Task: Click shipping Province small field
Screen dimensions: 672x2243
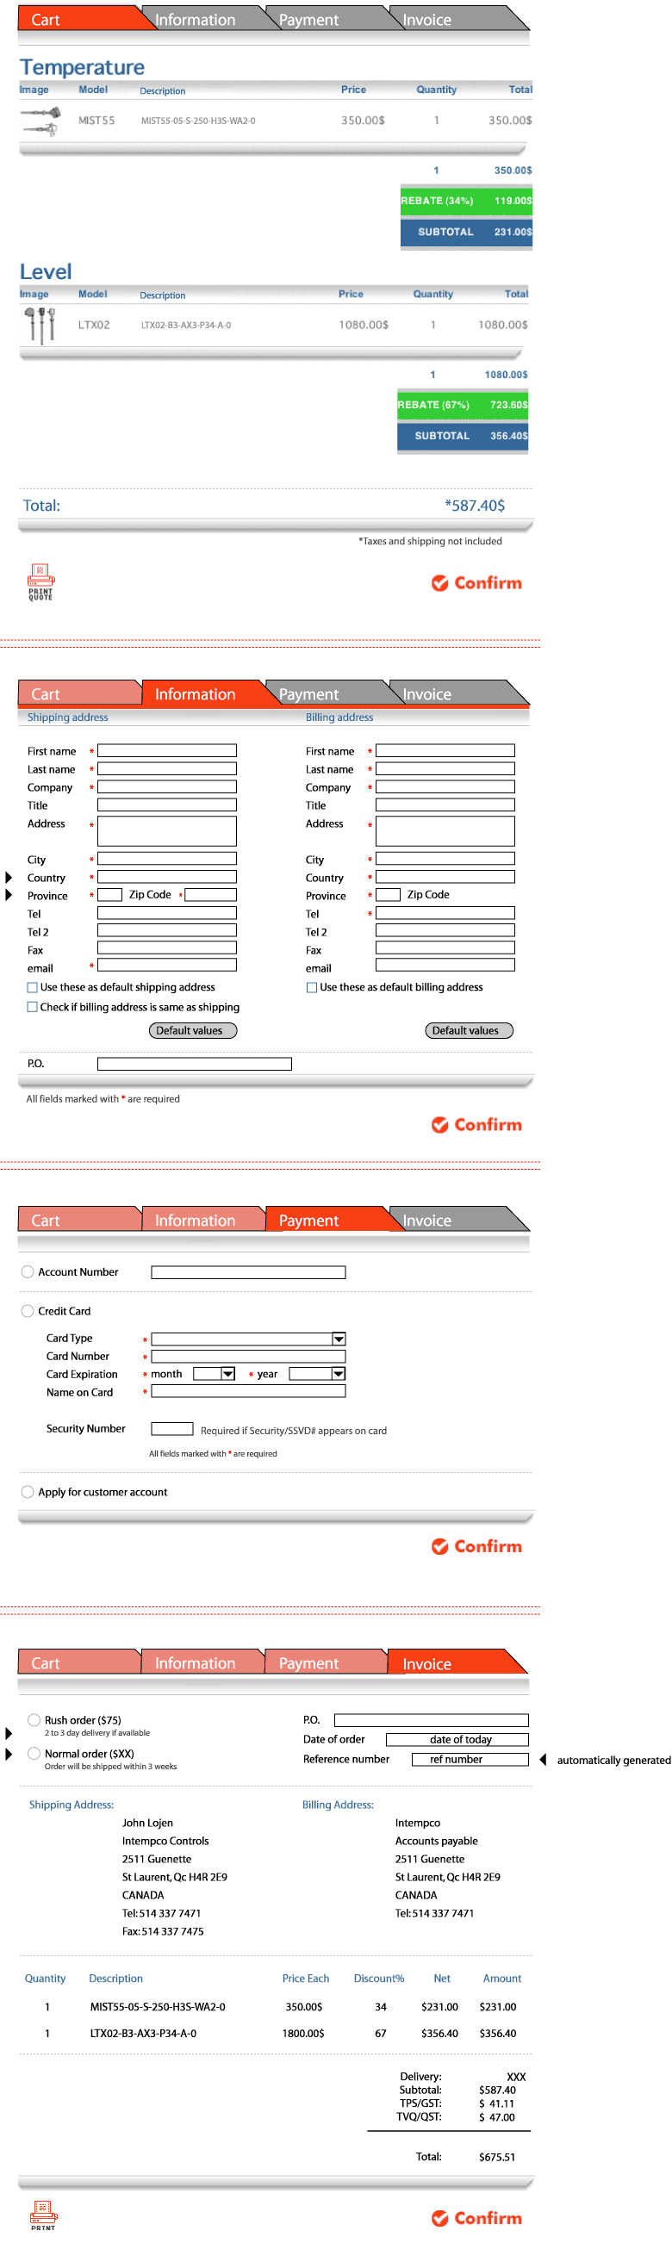Action: tap(109, 895)
